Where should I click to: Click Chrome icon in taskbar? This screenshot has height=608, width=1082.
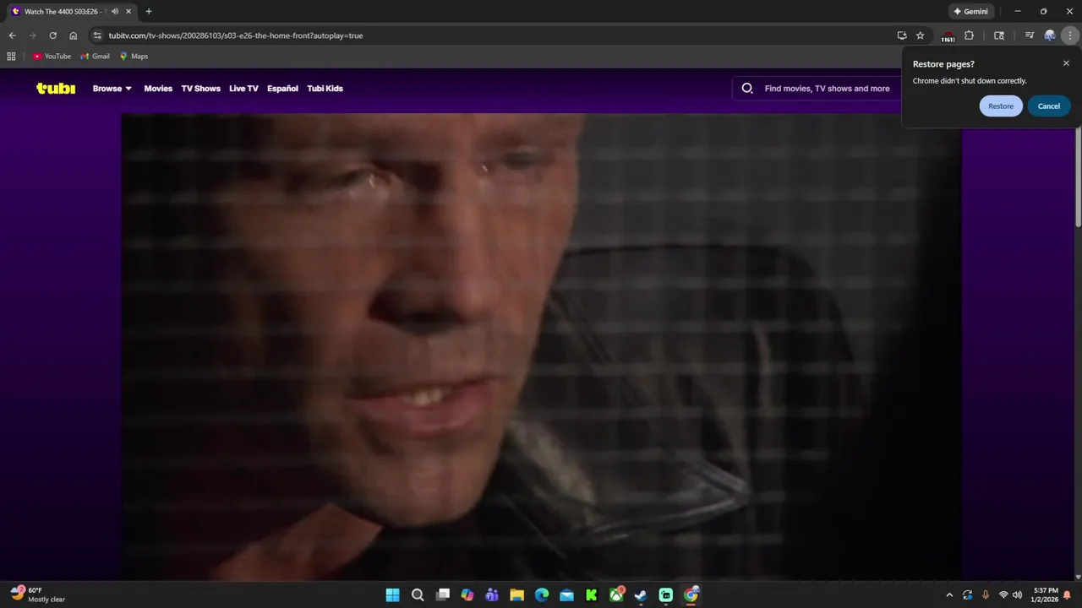pyautogui.click(x=691, y=595)
